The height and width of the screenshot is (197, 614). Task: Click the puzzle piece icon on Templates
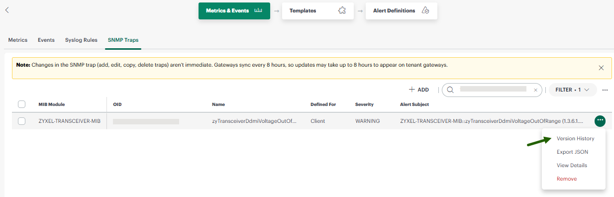[342, 10]
